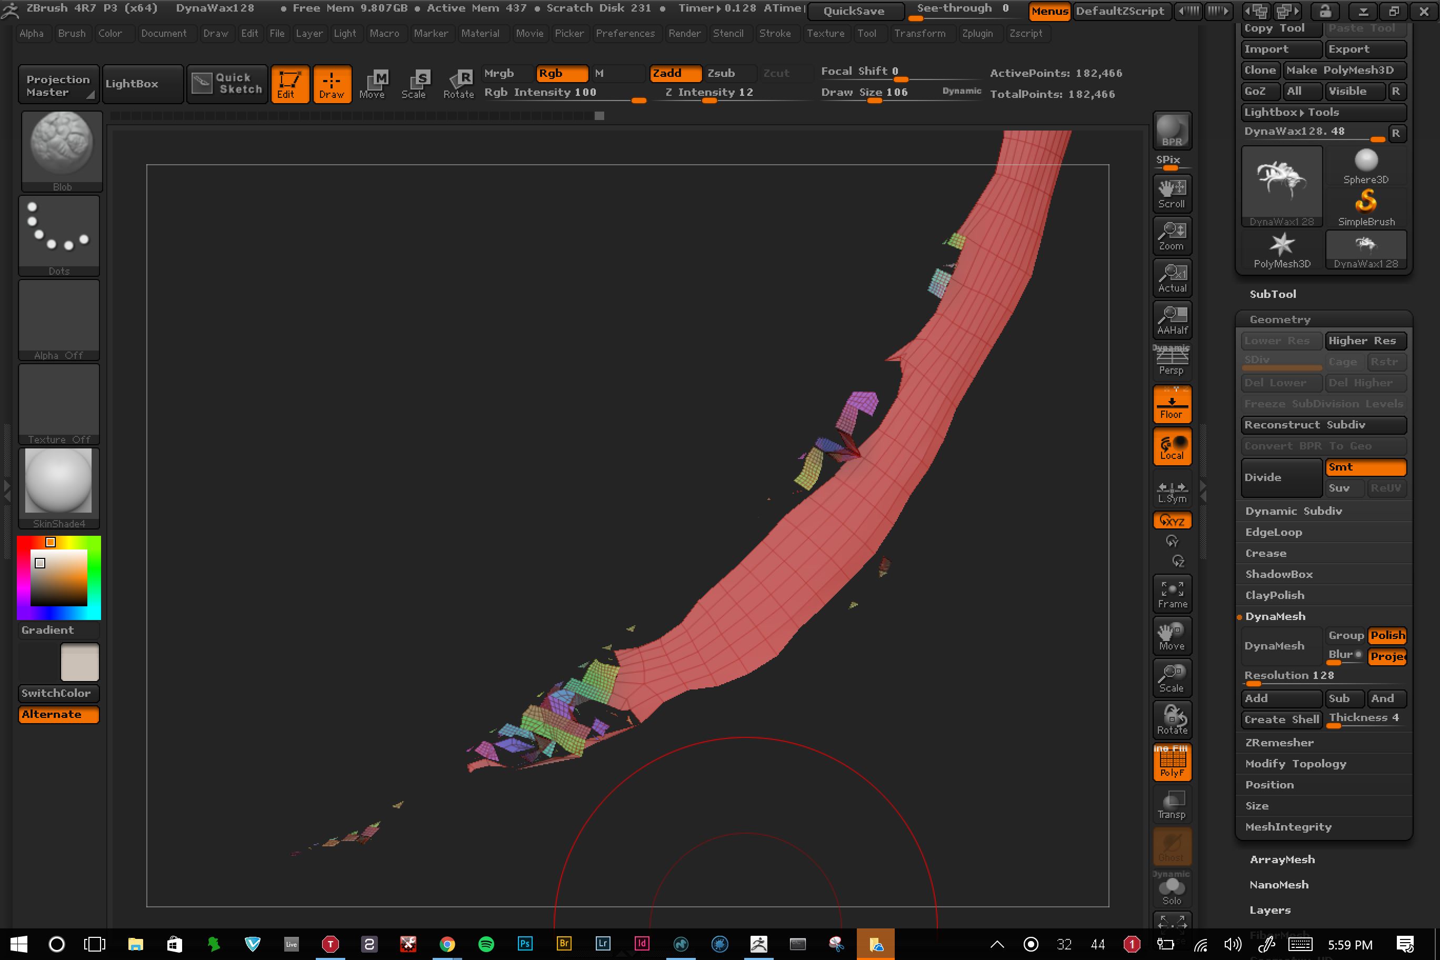This screenshot has height=960, width=1440.
Task: Toggle PolyF polyframe display
Action: tap(1172, 763)
